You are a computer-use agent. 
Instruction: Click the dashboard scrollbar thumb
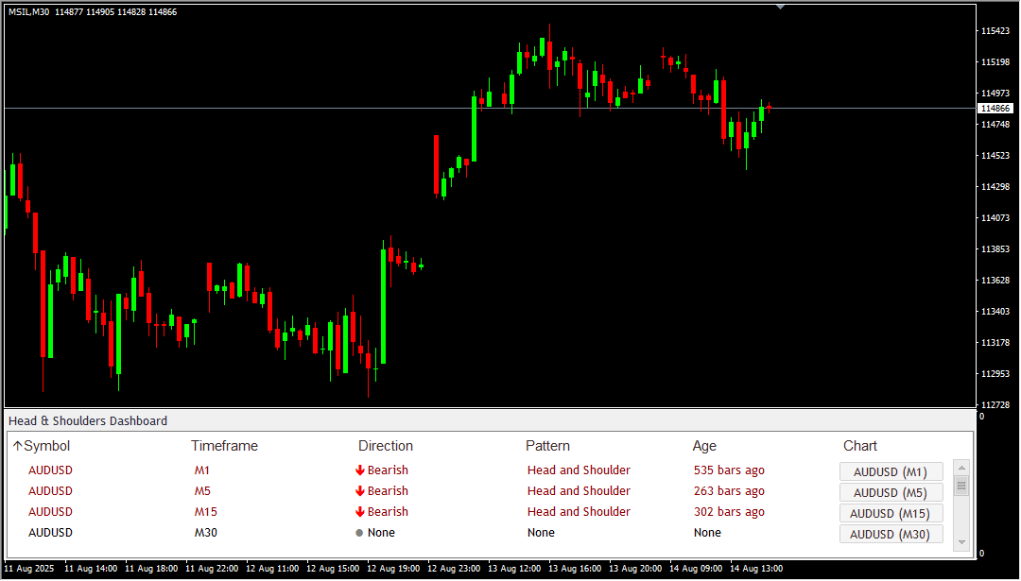(x=961, y=487)
